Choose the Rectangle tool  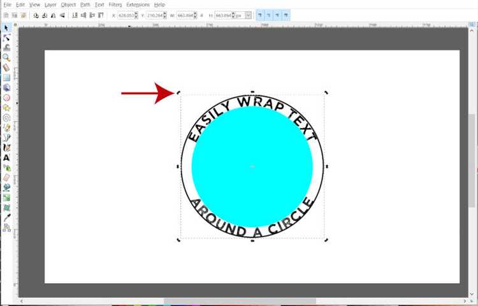coord(6,77)
